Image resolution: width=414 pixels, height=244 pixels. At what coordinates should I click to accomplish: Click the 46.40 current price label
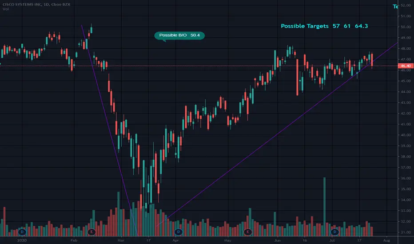pyautogui.click(x=406, y=66)
